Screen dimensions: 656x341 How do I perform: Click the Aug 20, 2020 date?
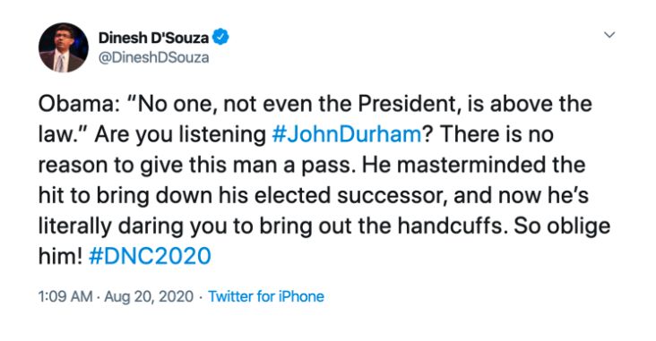pos(149,296)
